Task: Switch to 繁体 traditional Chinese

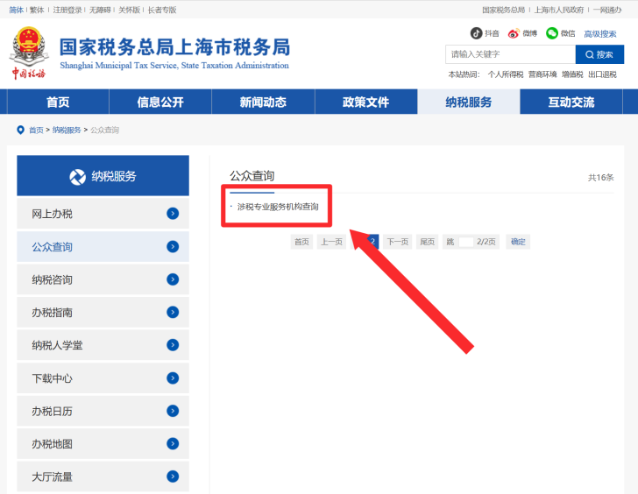Action: (x=37, y=10)
